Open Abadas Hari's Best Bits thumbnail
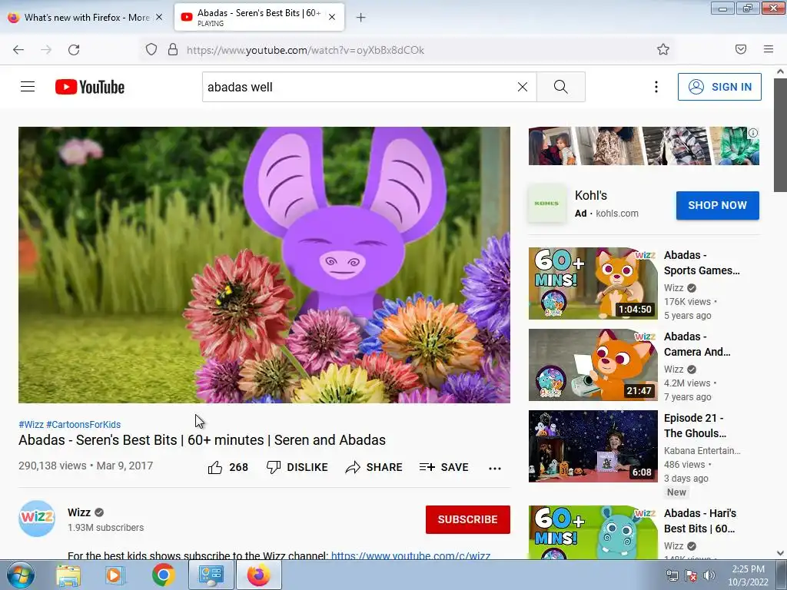Screen dimensions: 787x590 593,532
